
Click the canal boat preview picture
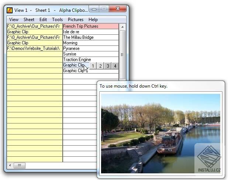(x=161, y=133)
